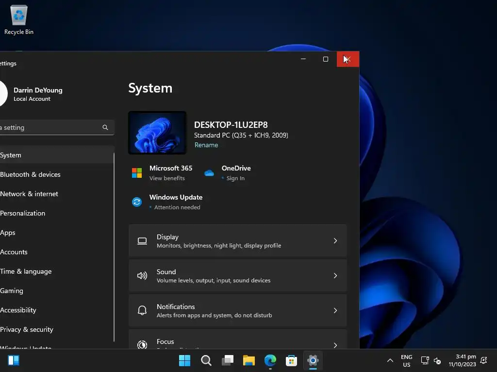The width and height of the screenshot is (497, 372).
Task: Open Task View on taskbar
Action: point(228,360)
